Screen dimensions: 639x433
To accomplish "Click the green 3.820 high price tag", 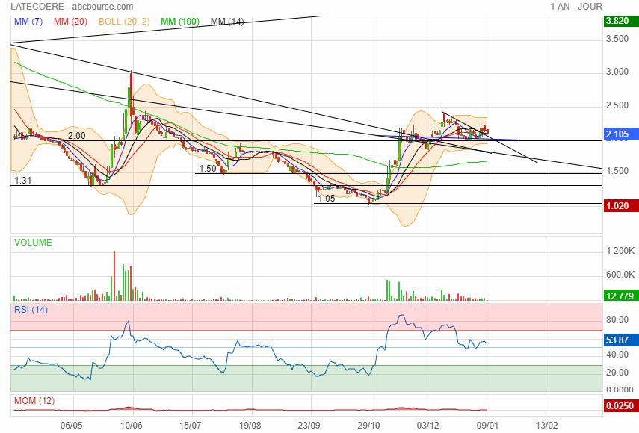I will (x=620, y=21).
